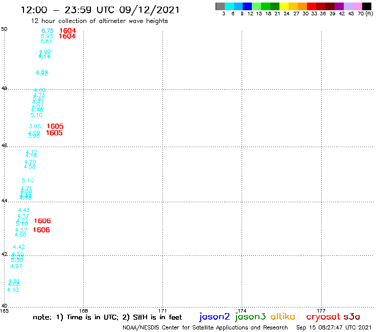This screenshot has width=378, height=332.
Task: Click the 5.93 wave height value
Action: click(47, 36)
